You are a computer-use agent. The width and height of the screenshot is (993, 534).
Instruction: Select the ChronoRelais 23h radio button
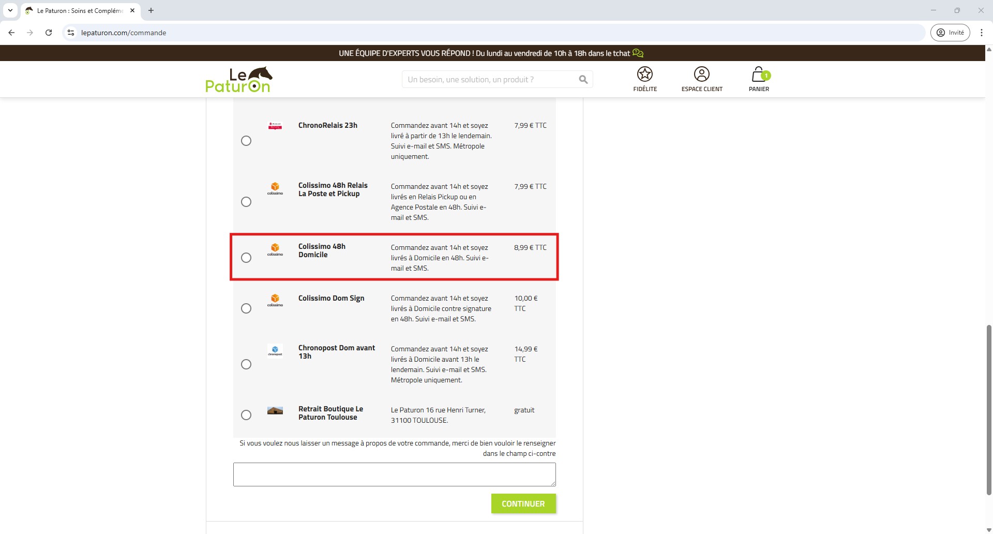(x=246, y=141)
